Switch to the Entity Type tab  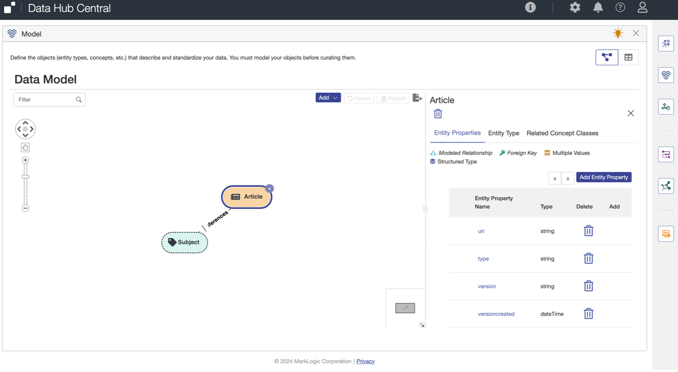click(503, 133)
